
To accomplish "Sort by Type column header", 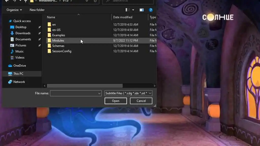I will pos(153,17).
